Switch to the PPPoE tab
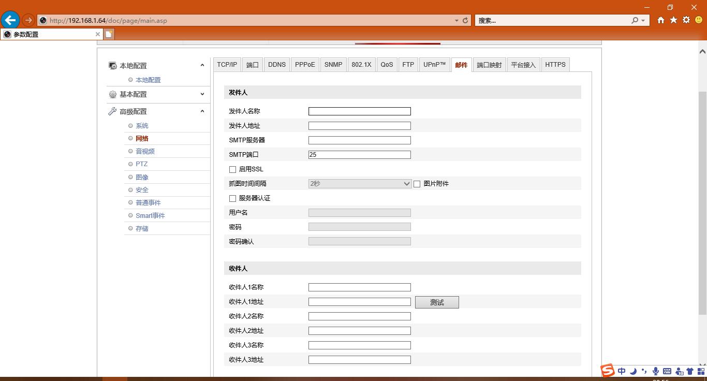Screen dimensions: 707x381 click(305, 65)
